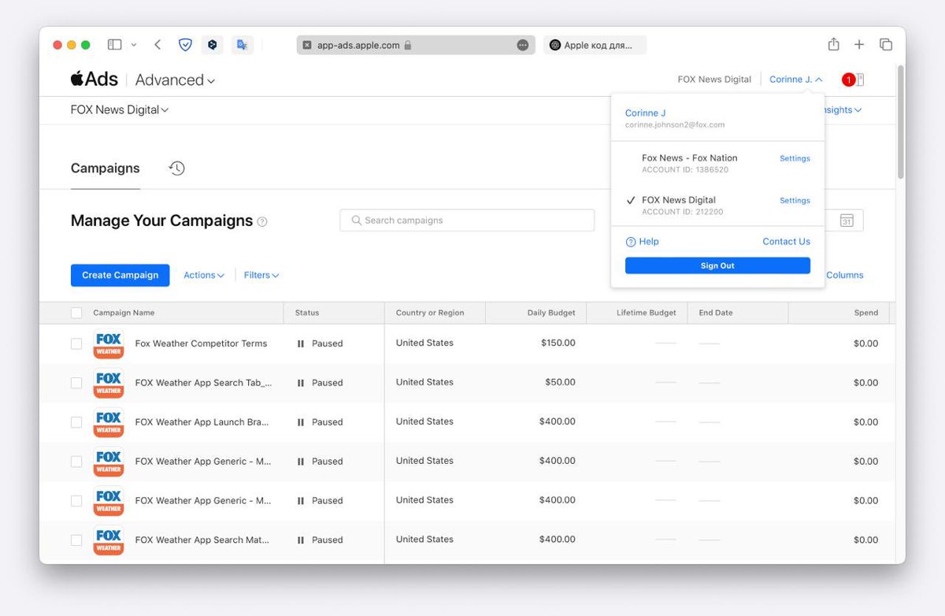Go back with the Safari back arrow
Viewport: 945px width, 616px height.
click(x=157, y=45)
